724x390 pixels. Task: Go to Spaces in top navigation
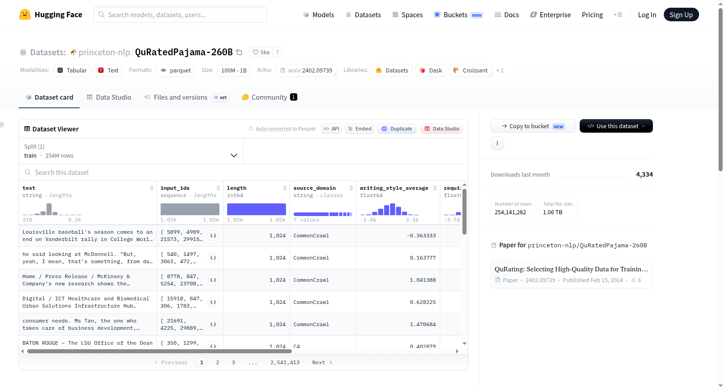click(407, 14)
